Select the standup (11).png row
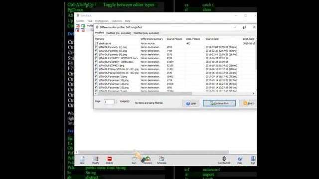 (174, 84)
